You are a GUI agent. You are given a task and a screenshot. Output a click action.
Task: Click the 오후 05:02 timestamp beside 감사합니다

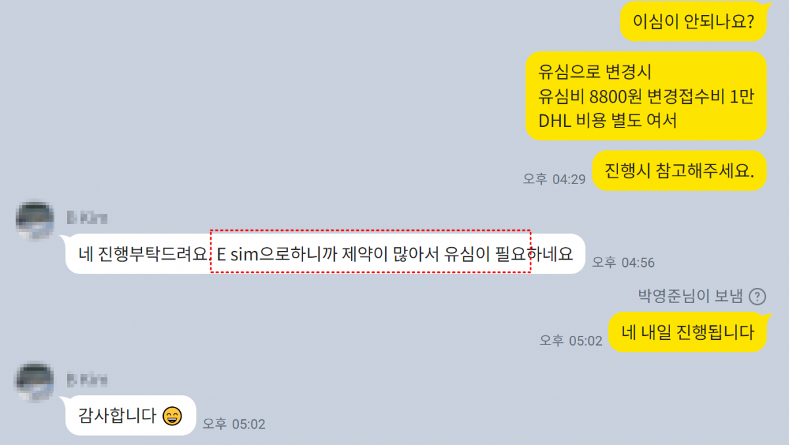(233, 424)
